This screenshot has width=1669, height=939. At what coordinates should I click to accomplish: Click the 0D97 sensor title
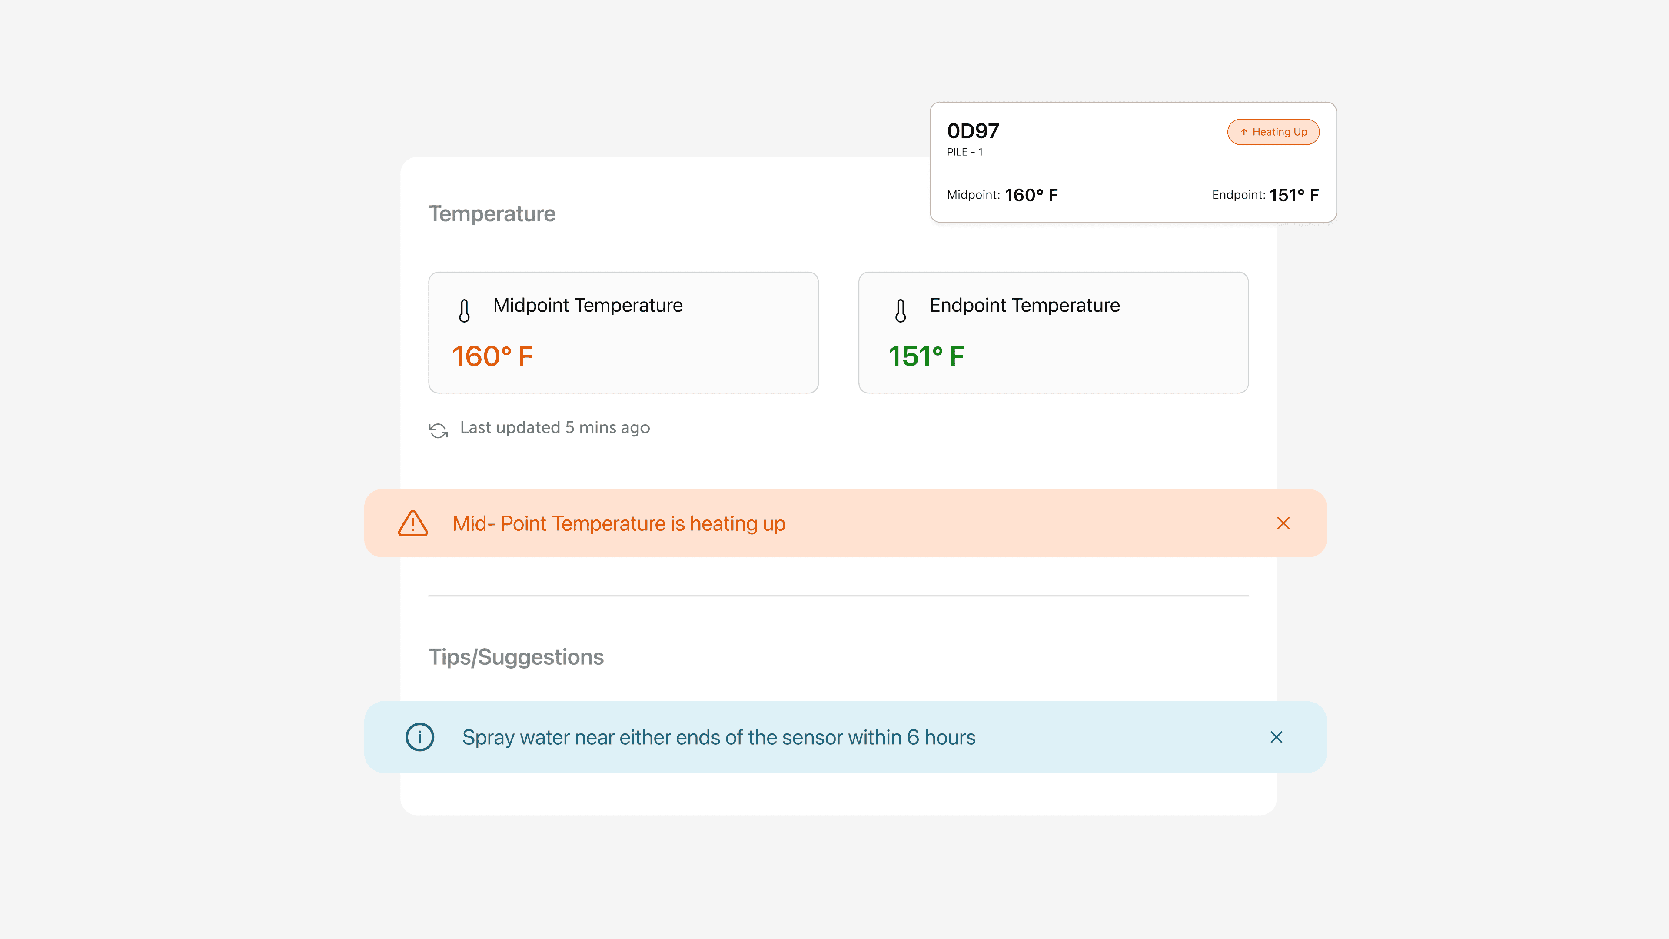973,131
